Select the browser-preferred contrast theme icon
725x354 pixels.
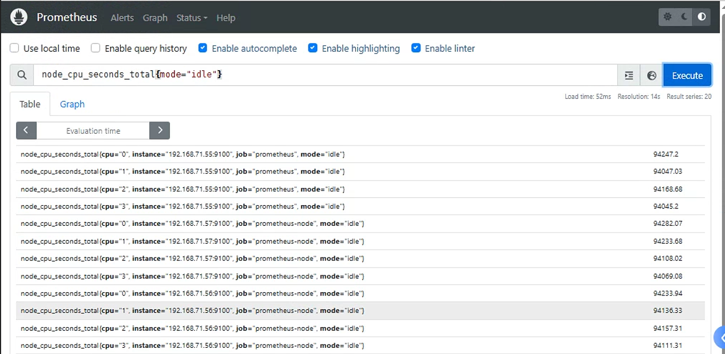pos(702,17)
